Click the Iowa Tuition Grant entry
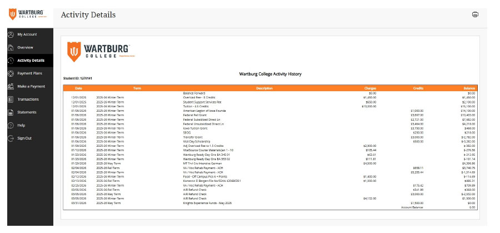 pyautogui.click(x=195, y=128)
